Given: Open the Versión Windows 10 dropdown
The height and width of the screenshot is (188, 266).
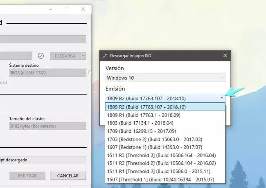Looking at the screenshot, I should coord(165,77).
